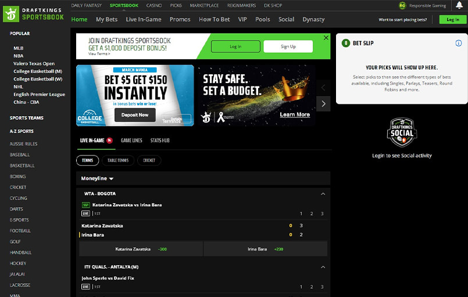Open the VIP page
Viewport: 468px width, 297px height.
coord(242,19)
